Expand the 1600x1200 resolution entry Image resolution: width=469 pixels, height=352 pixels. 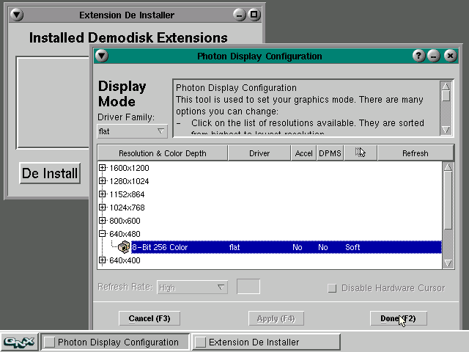103,168
